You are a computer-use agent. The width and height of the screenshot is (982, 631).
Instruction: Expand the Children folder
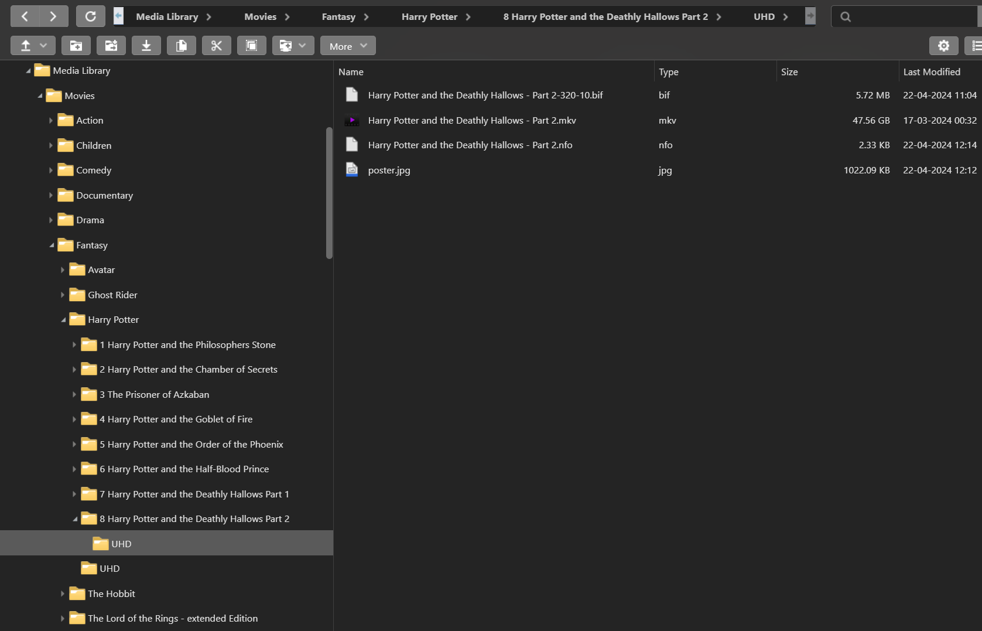51,145
